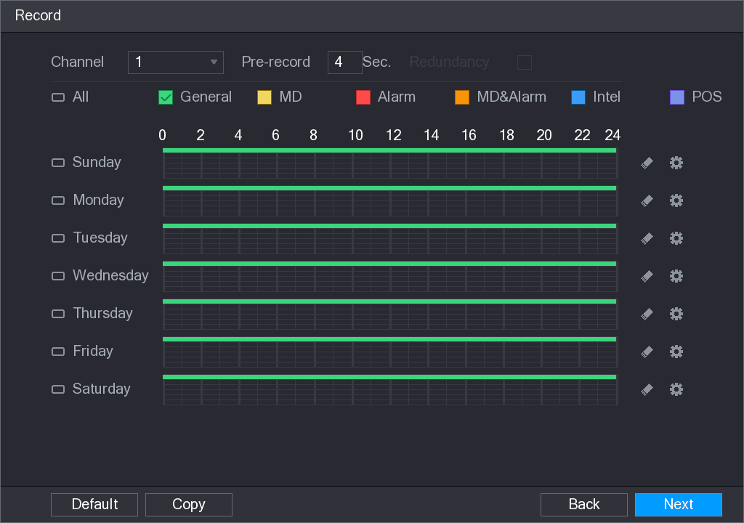Image resolution: width=744 pixels, height=523 pixels.
Task: Open the gear settings for Wednesday
Action: point(676,276)
